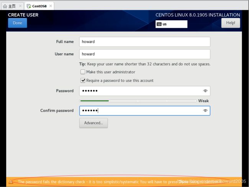Click the Tip about user name length
The width and height of the screenshot is (249, 187).
click(145, 64)
